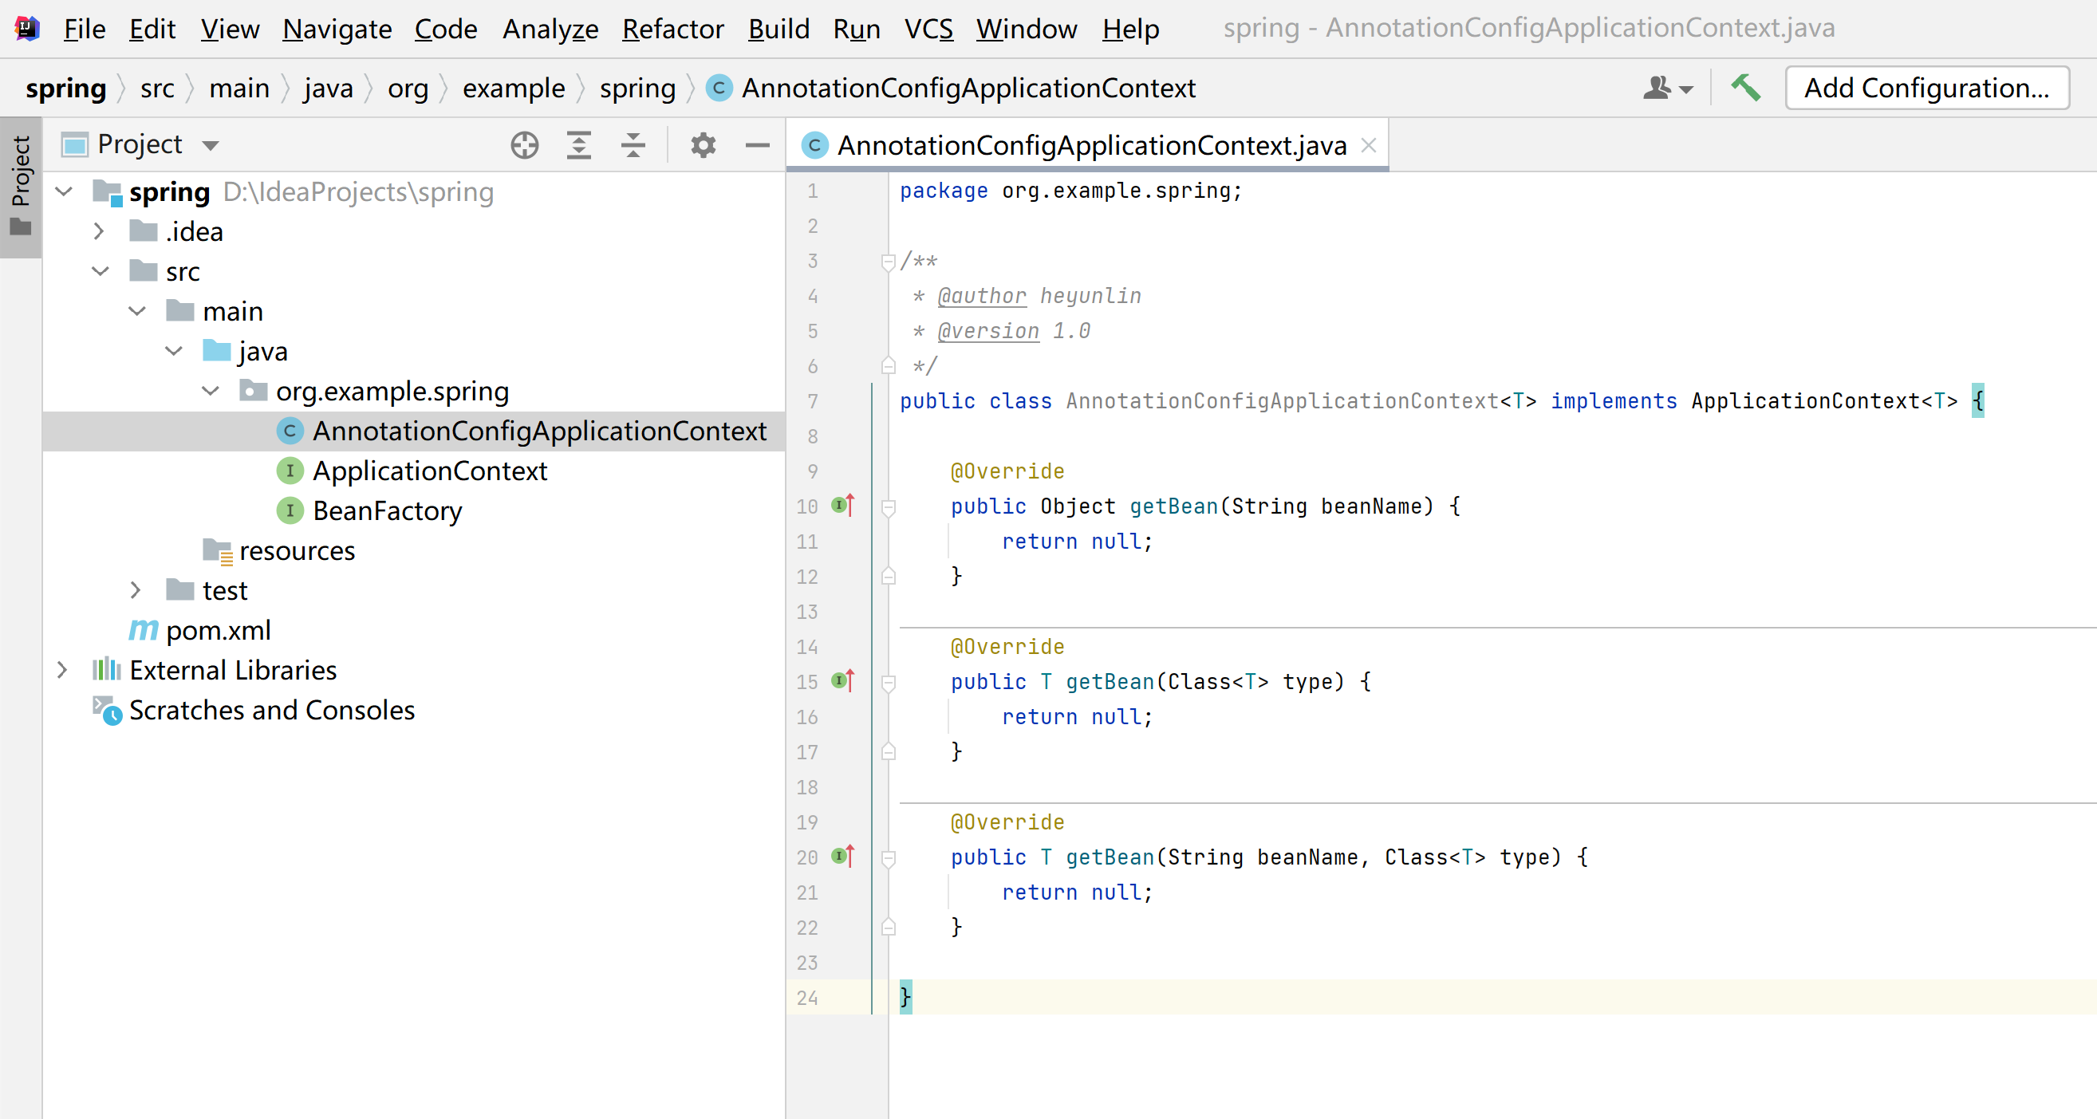The width and height of the screenshot is (2097, 1119).
Task: Expand the .idea folder
Action: pyautogui.click(x=98, y=232)
